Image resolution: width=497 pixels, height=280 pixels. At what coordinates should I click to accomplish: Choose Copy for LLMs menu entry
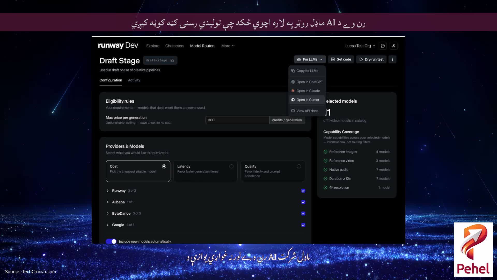point(307,71)
